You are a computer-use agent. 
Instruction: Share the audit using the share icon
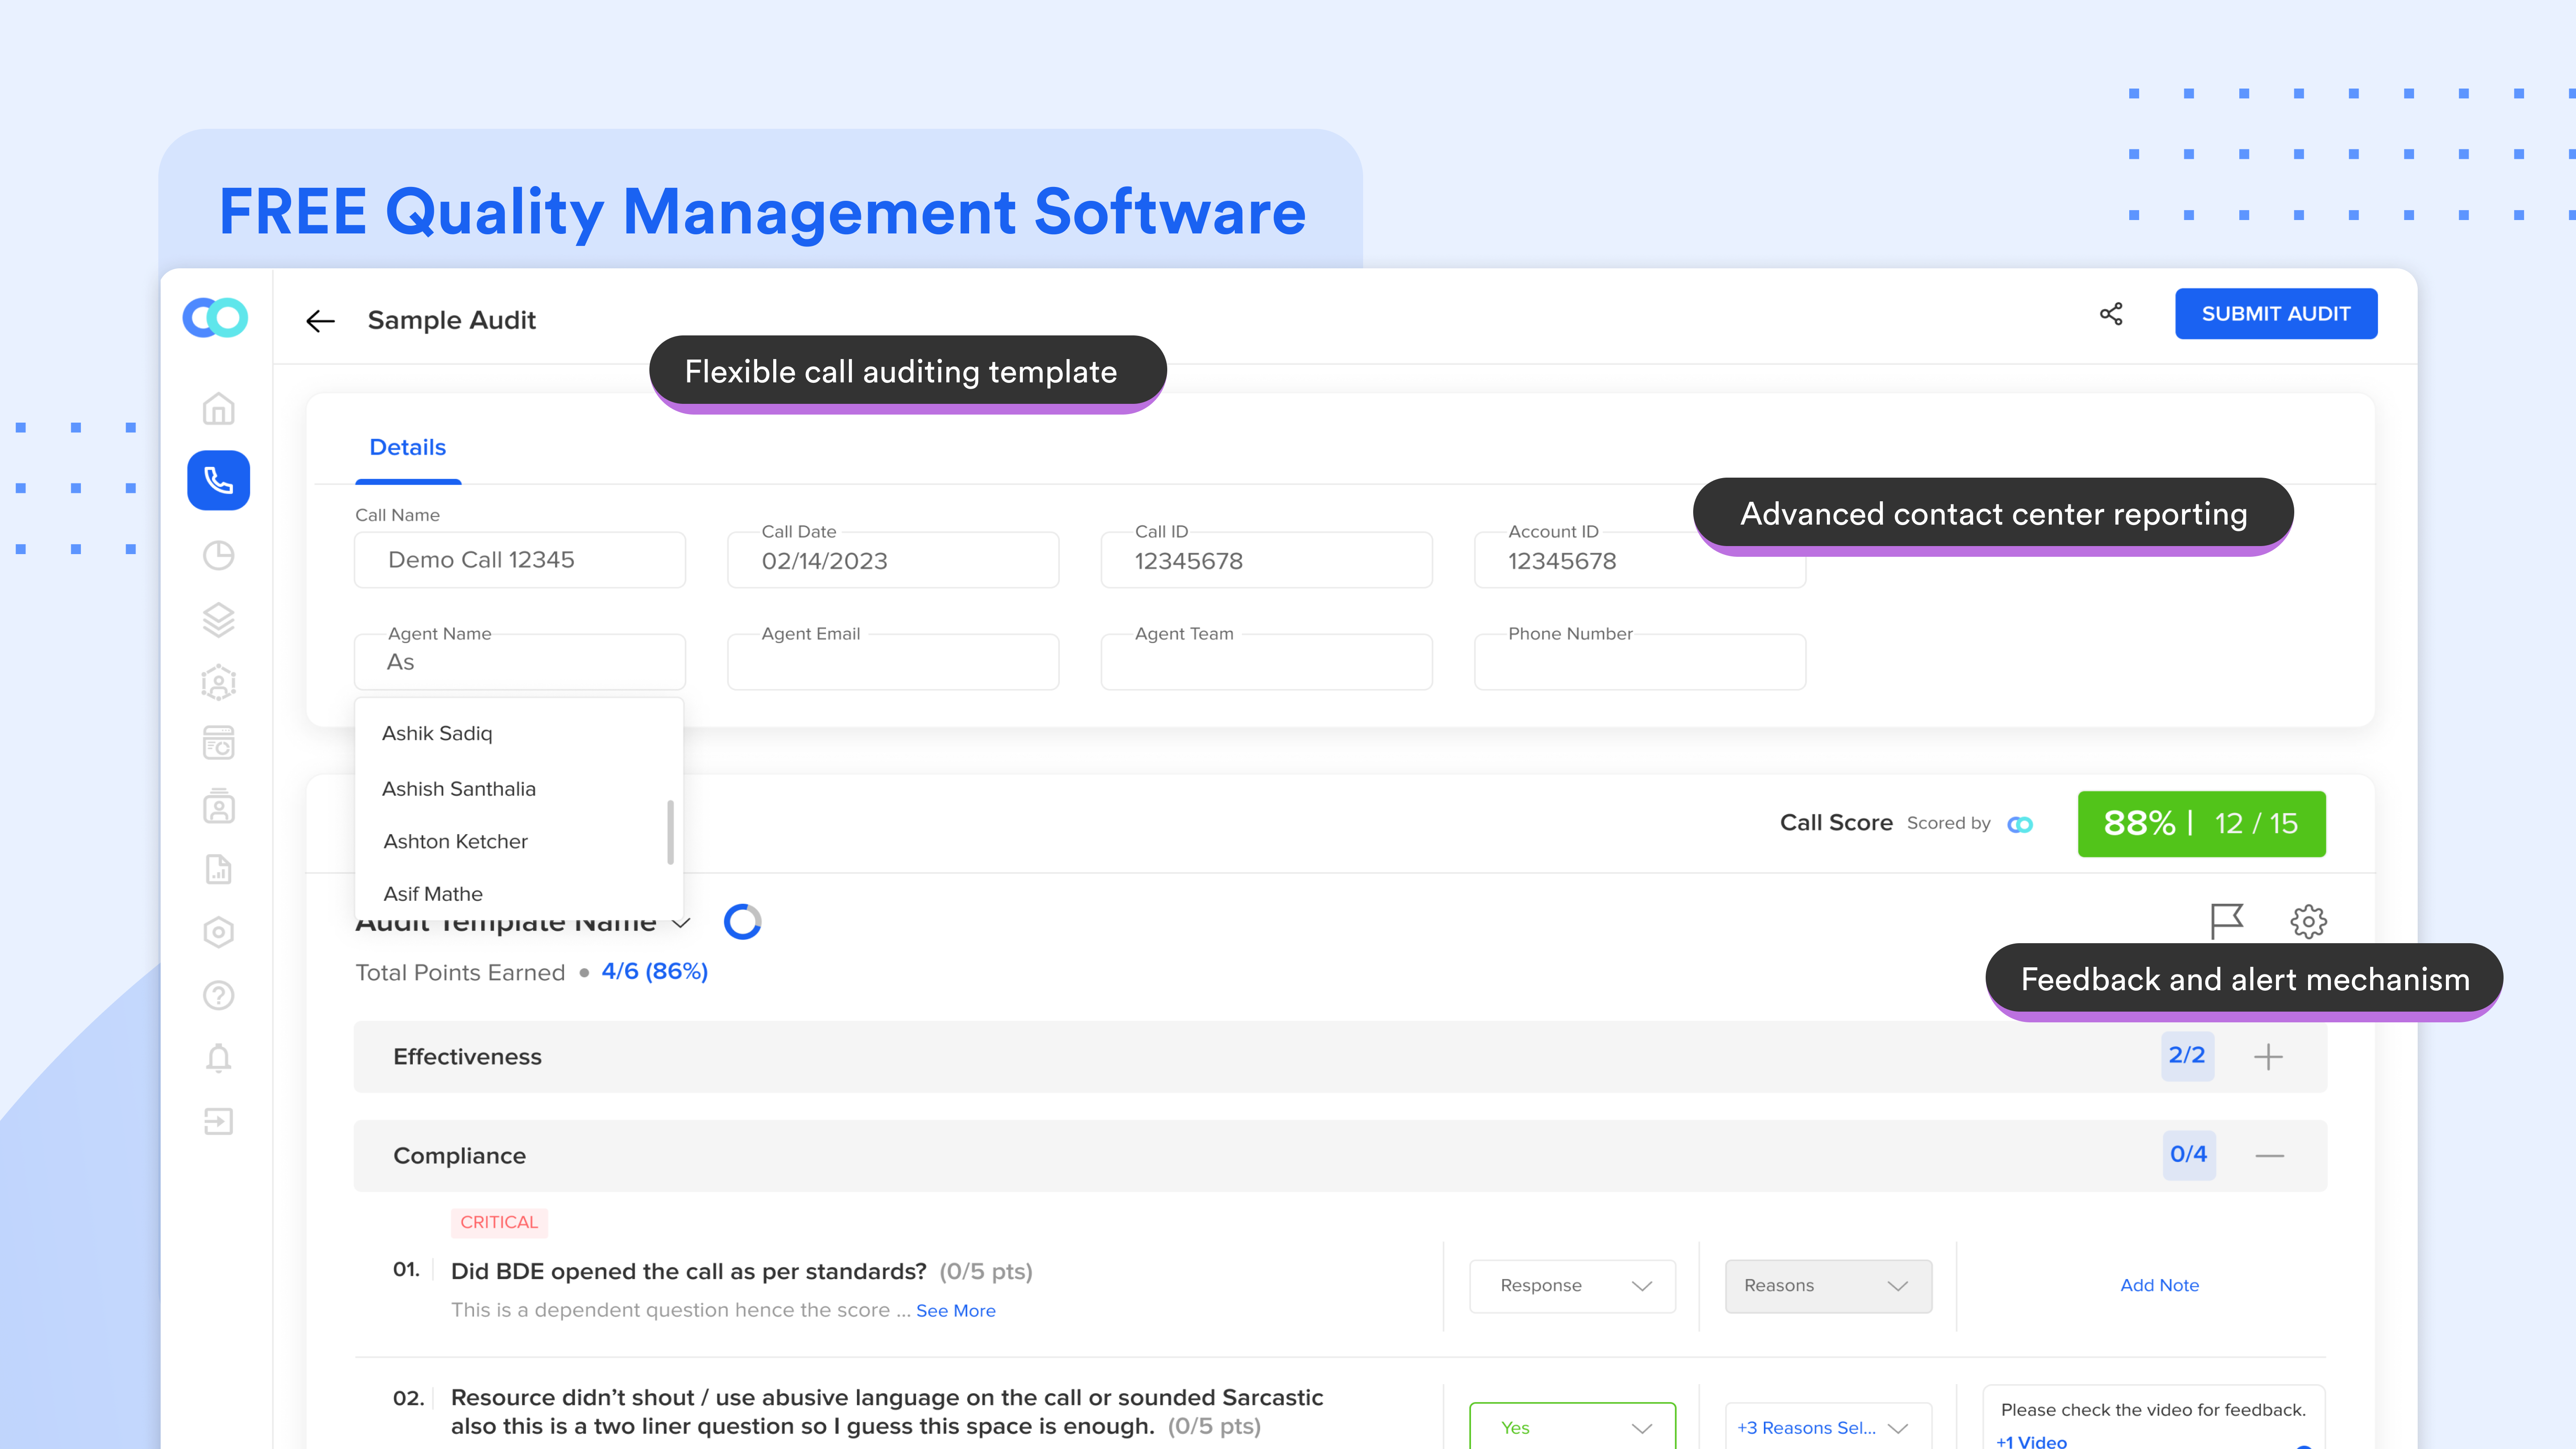pyautogui.click(x=2112, y=313)
